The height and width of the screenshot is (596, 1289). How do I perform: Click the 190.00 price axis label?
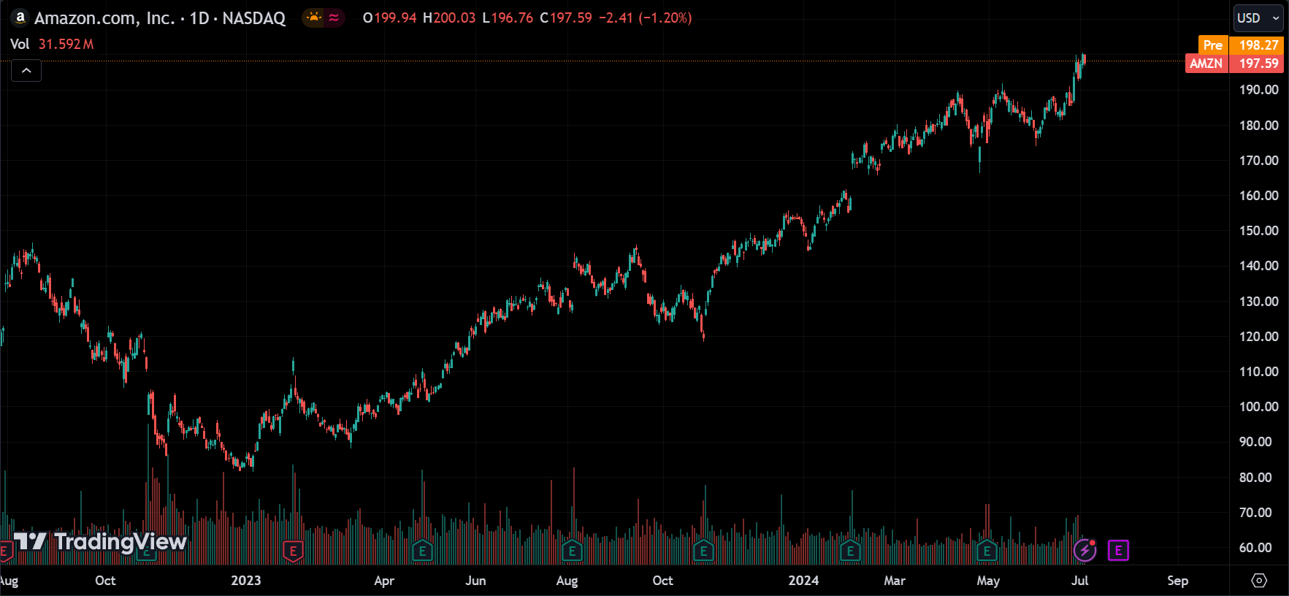coord(1258,90)
